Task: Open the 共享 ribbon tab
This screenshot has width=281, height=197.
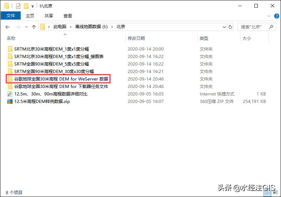Action: click(x=49, y=16)
